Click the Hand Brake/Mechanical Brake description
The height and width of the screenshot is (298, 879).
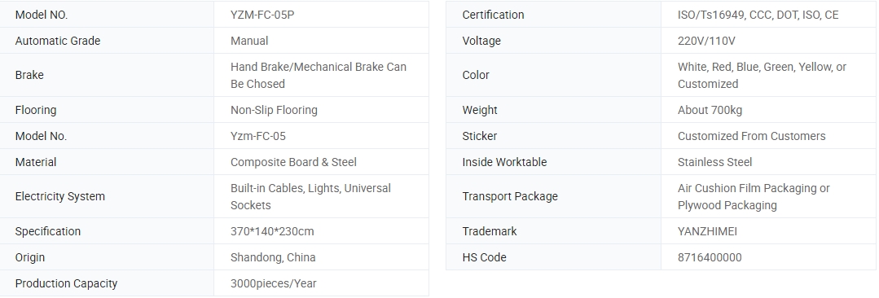coord(319,75)
